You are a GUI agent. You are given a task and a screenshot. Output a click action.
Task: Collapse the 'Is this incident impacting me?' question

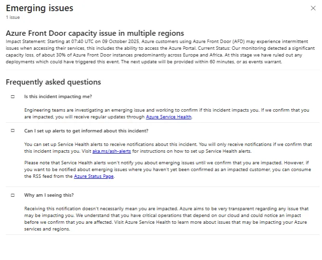click(58, 97)
